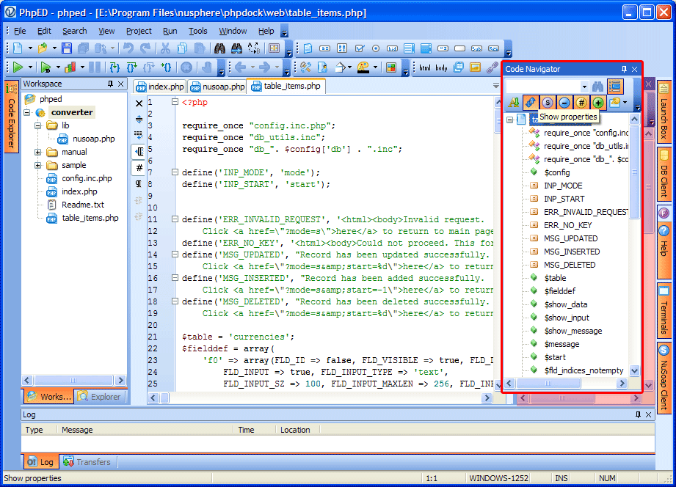
Task: Toggle the list view button in Code Navigator
Action: tap(615, 87)
